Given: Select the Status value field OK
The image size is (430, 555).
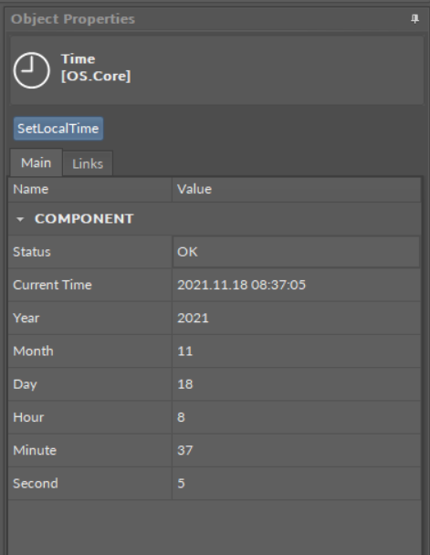Looking at the screenshot, I should 296,252.
